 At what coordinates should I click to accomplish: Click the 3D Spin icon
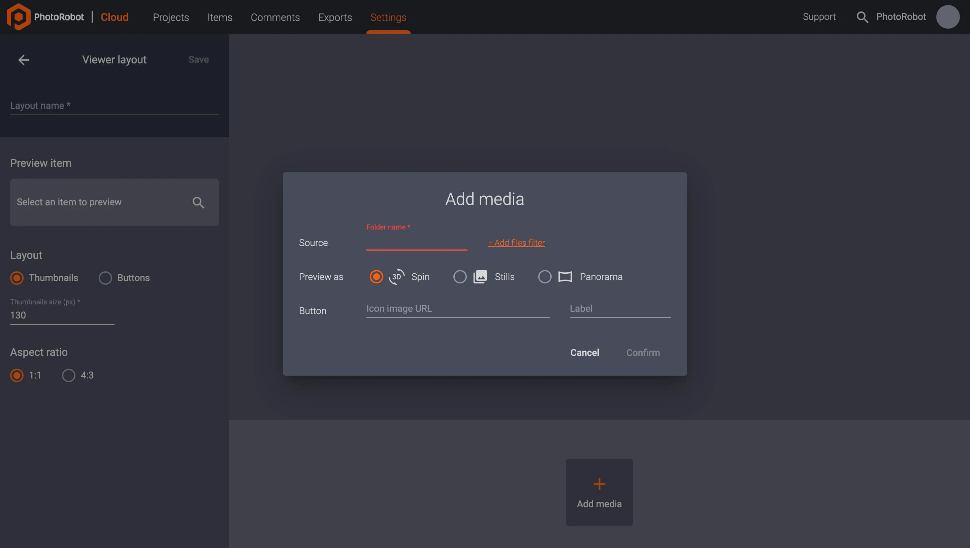coord(396,277)
